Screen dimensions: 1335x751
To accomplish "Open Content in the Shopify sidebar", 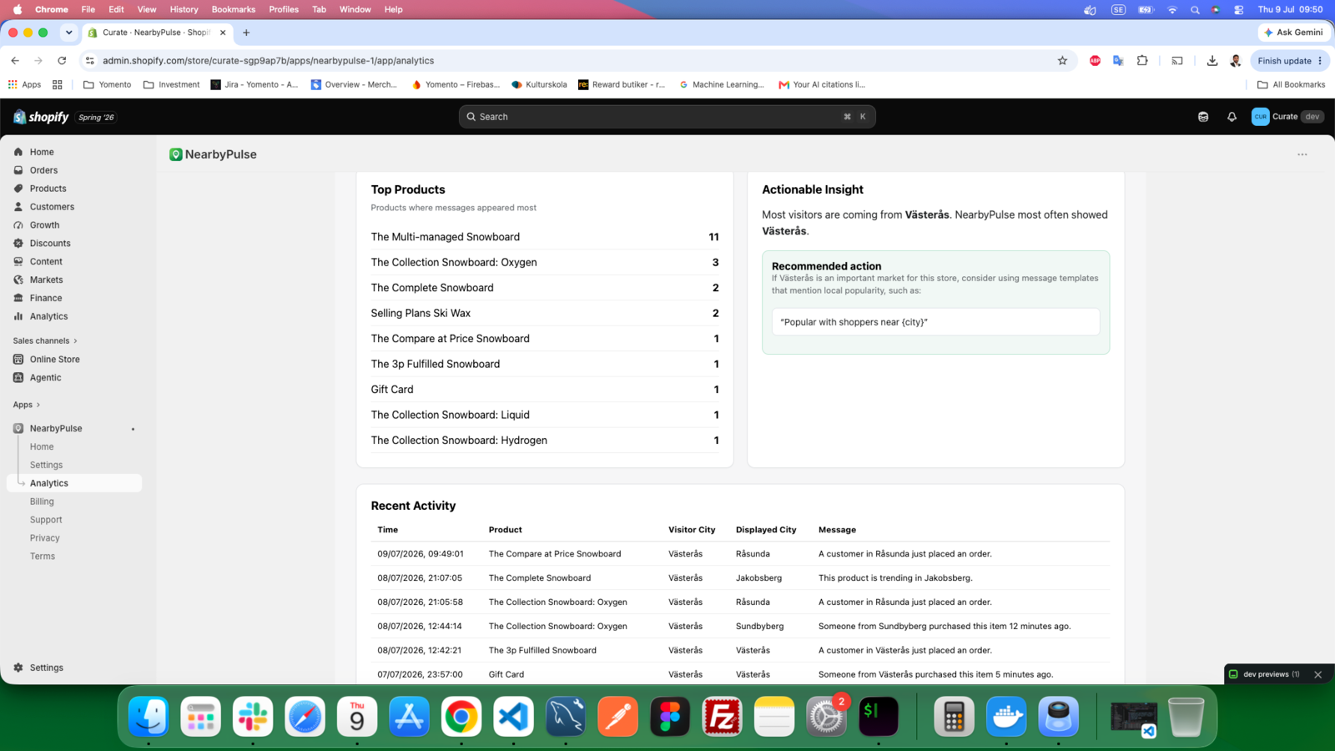I will pyautogui.click(x=46, y=262).
